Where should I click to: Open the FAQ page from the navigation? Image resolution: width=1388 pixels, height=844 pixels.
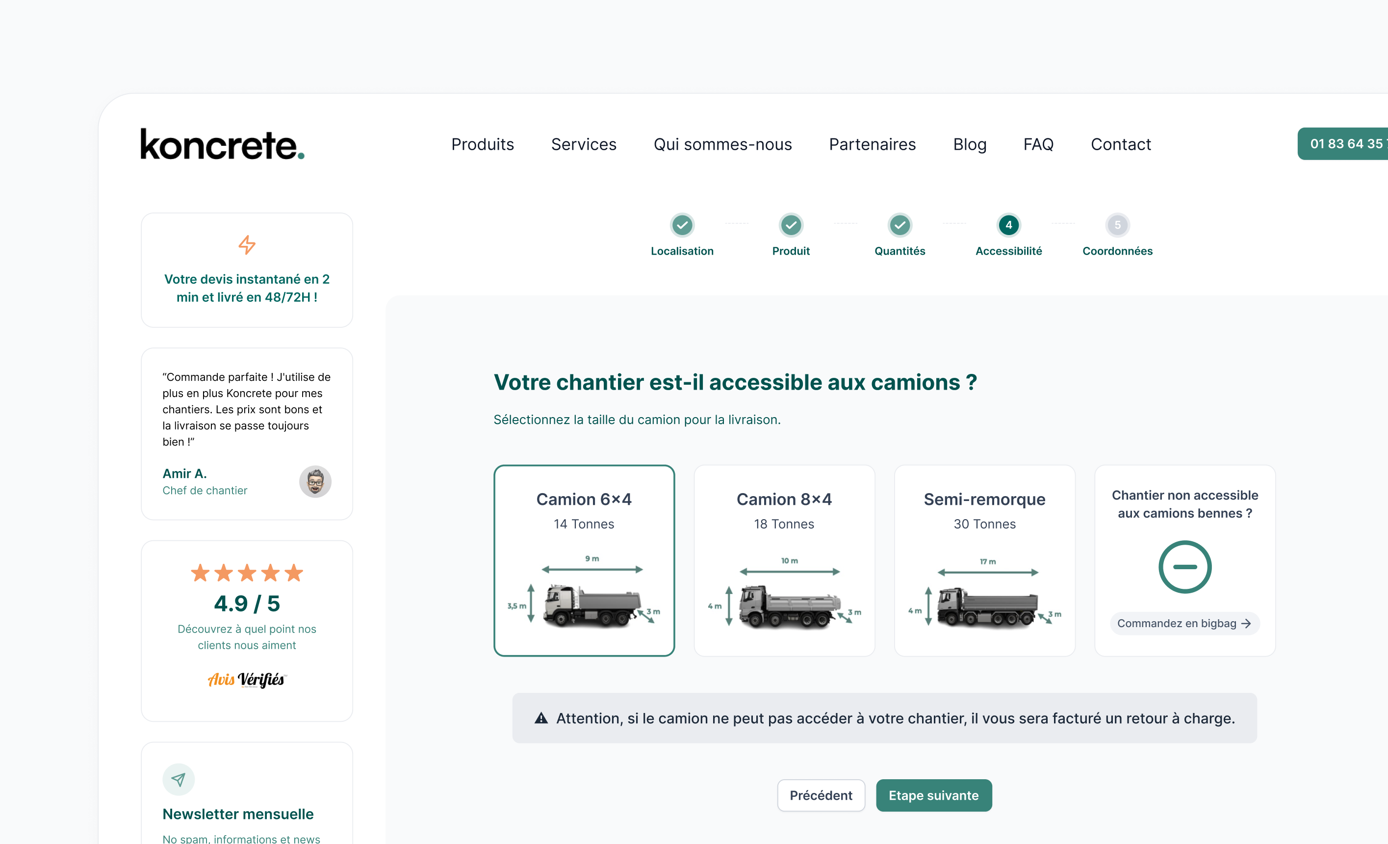tap(1038, 144)
